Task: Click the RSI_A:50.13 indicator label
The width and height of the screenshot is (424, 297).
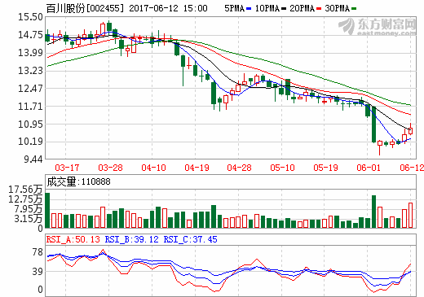Action: point(73,239)
